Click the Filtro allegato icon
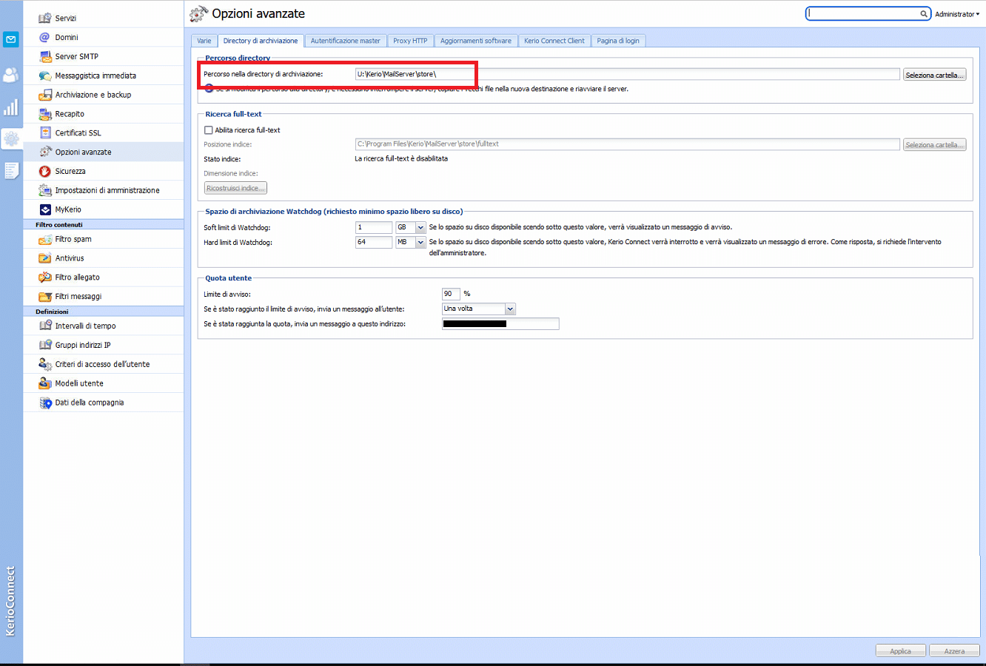 click(x=45, y=277)
